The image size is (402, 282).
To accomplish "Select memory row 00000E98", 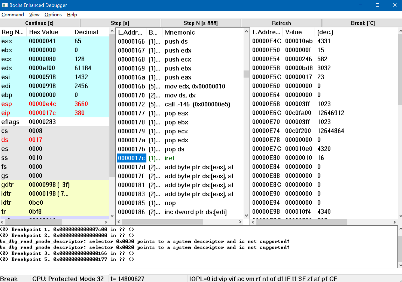I will (x=324, y=211).
